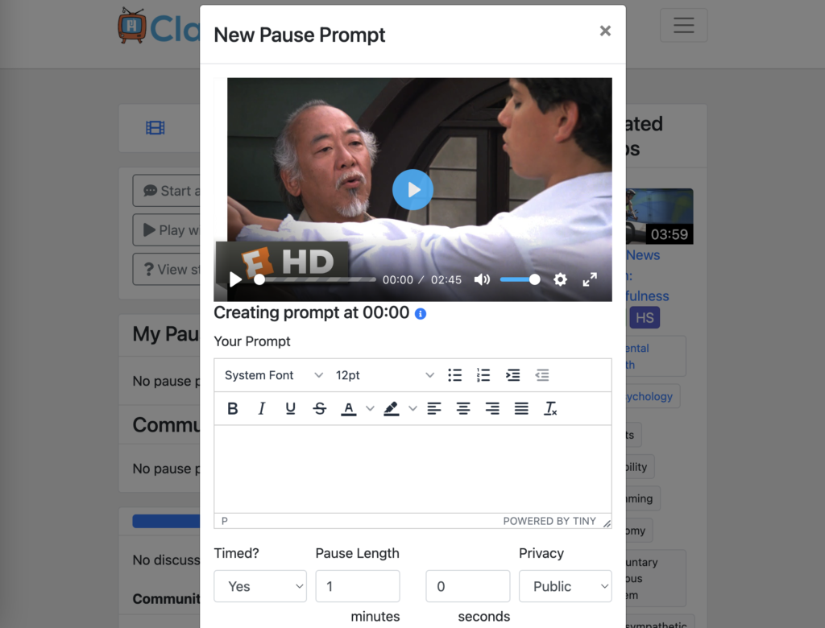Toggle strikethrough formatting
This screenshot has width=825, height=628.
(x=319, y=409)
